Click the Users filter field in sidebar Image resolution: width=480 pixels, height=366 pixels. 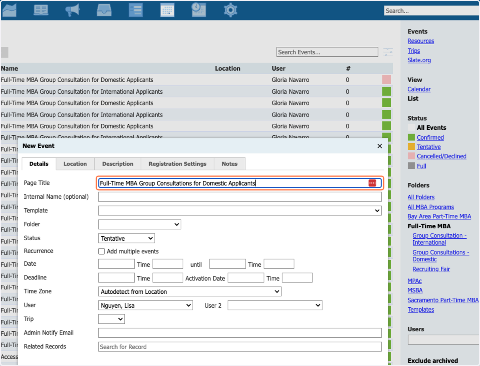tap(444, 340)
